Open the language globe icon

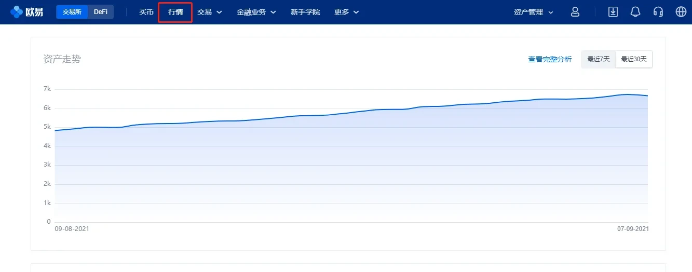pos(681,12)
